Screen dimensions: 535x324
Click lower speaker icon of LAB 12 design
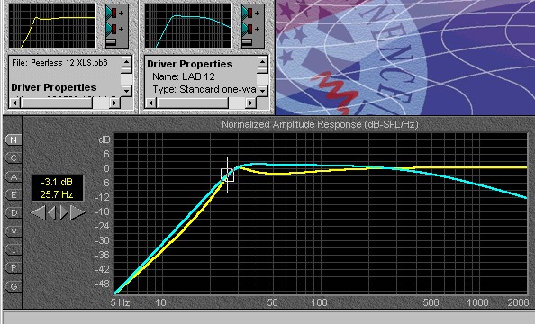click(x=248, y=30)
